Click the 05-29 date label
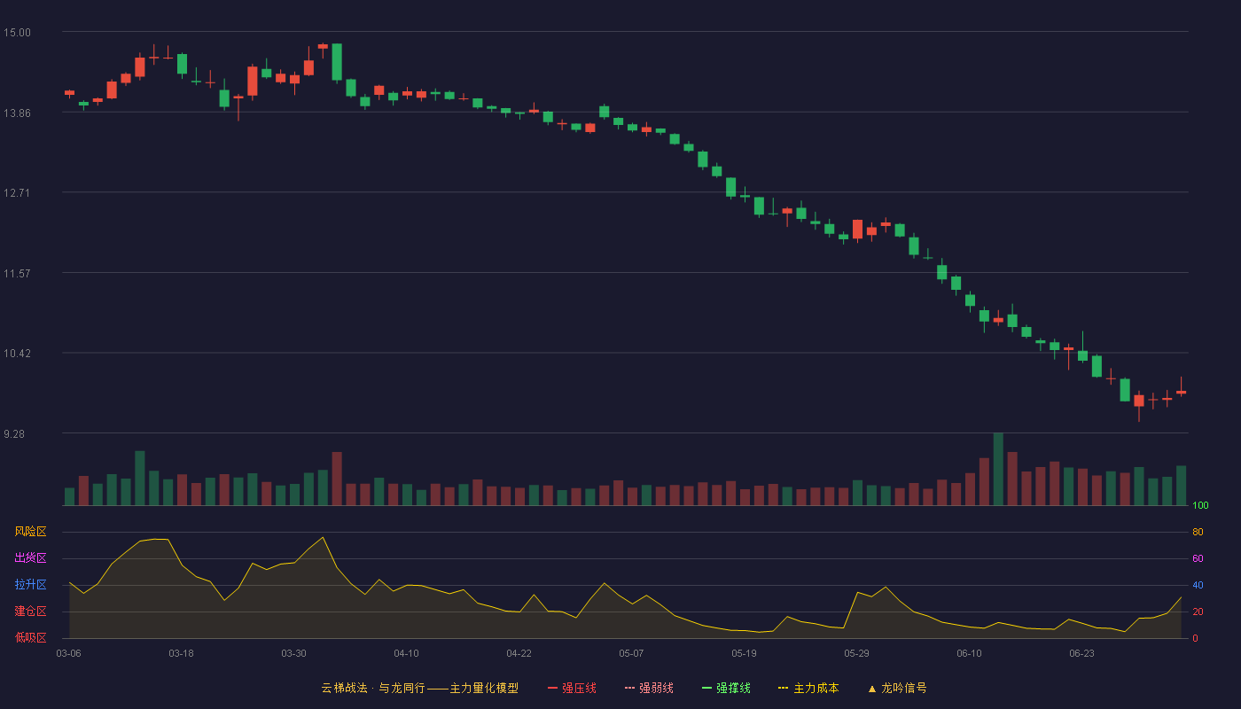Screen dimensions: 1241x709 click(856, 653)
